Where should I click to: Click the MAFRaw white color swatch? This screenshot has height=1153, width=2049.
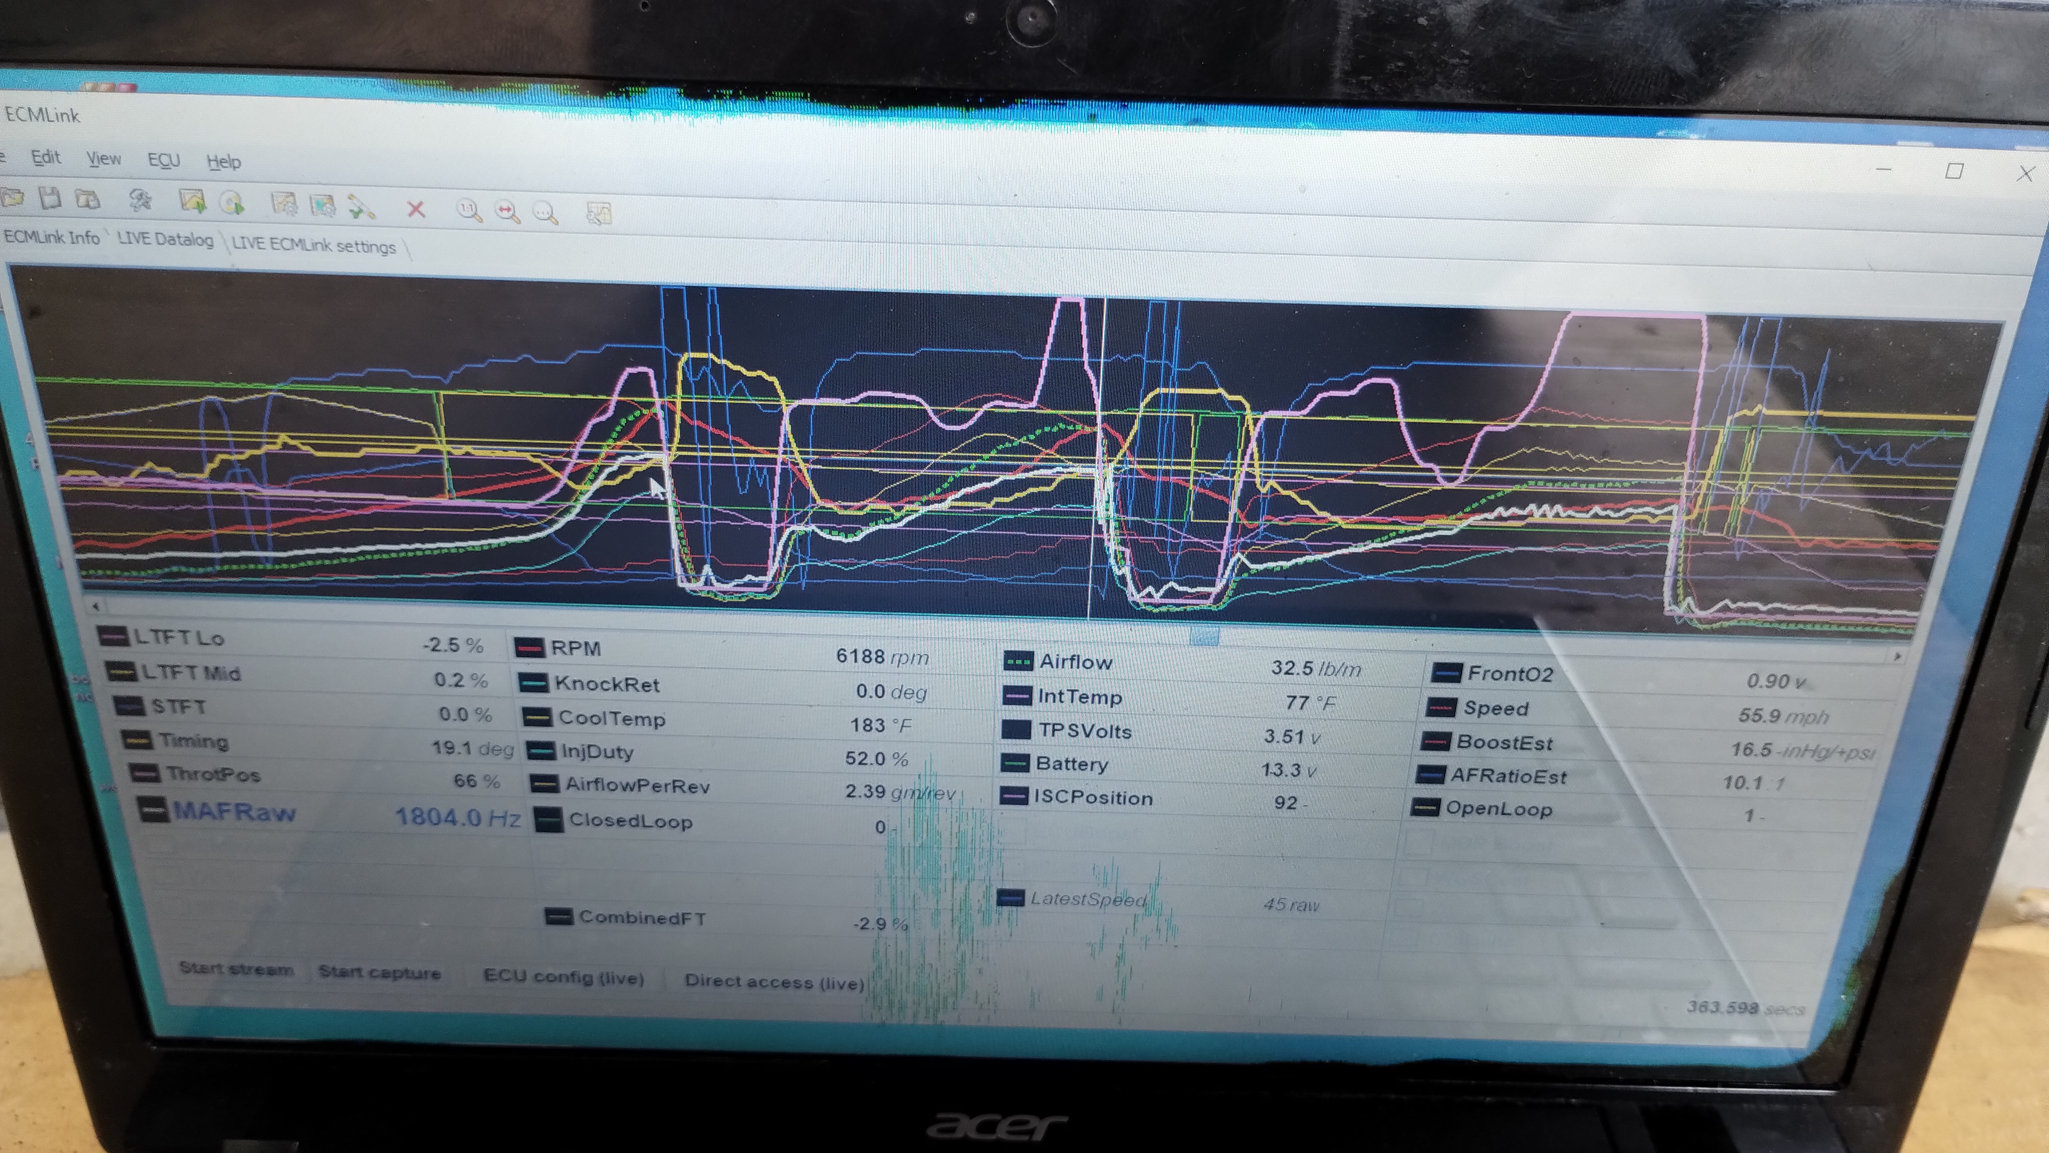153,811
